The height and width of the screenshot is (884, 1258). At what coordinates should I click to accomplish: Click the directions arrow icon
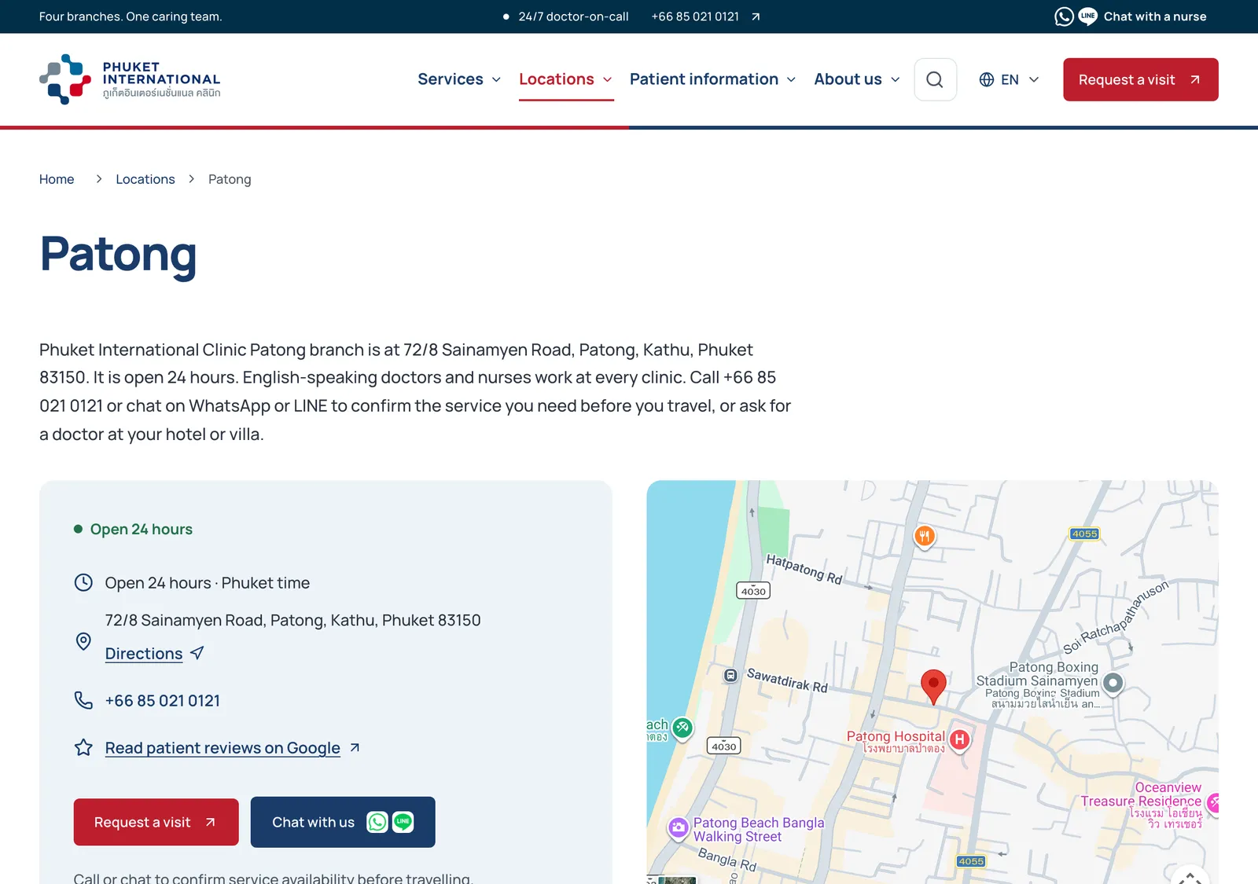[197, 653]
